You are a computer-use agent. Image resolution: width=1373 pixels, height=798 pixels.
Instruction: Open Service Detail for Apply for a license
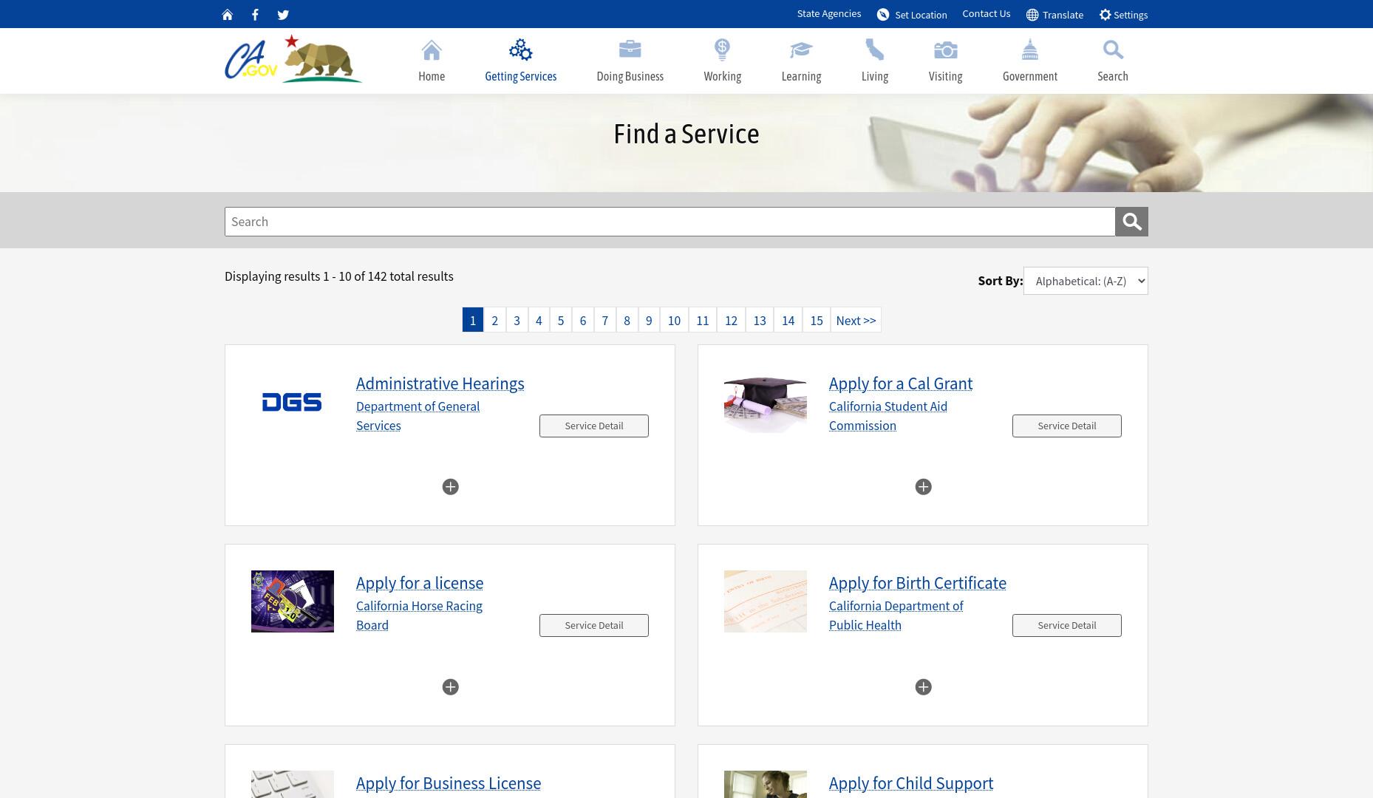[x=594, y=625]
